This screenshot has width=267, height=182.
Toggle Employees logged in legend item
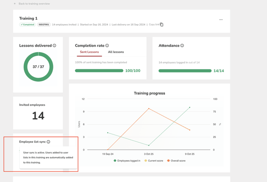coord(127,160)
